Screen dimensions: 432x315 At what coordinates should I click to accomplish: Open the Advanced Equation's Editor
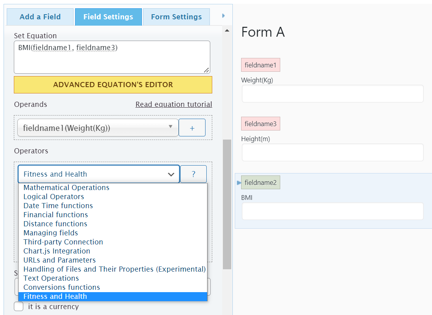(x=113, y=85)
